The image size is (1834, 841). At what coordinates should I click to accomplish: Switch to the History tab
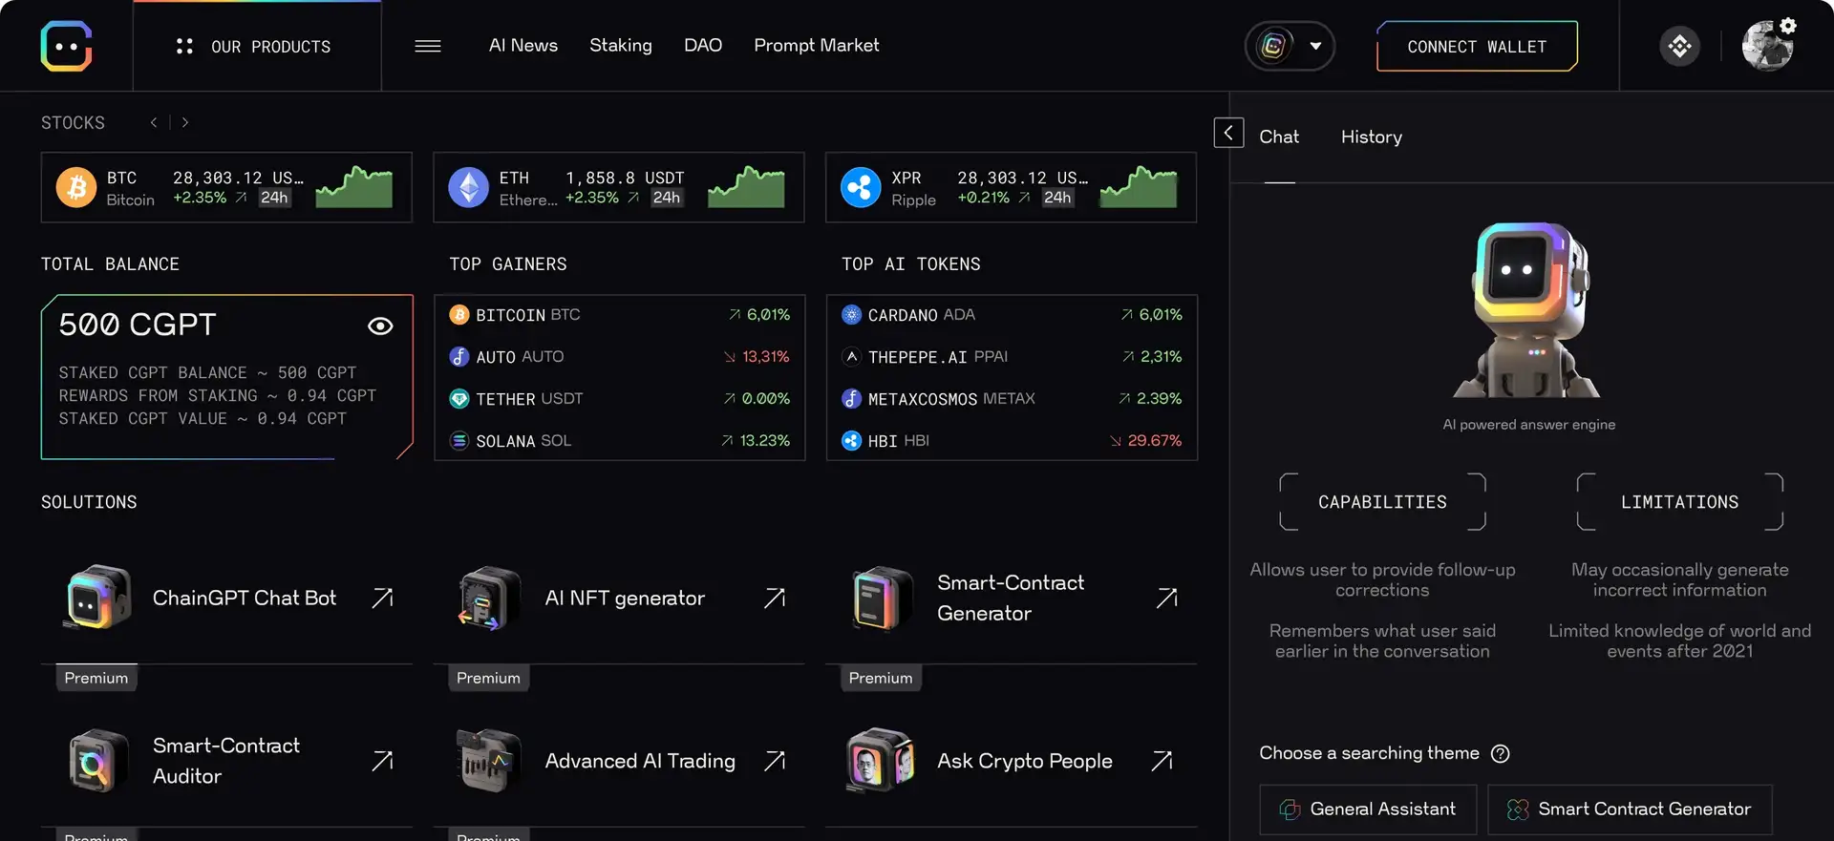click(x=1371, y=137)
